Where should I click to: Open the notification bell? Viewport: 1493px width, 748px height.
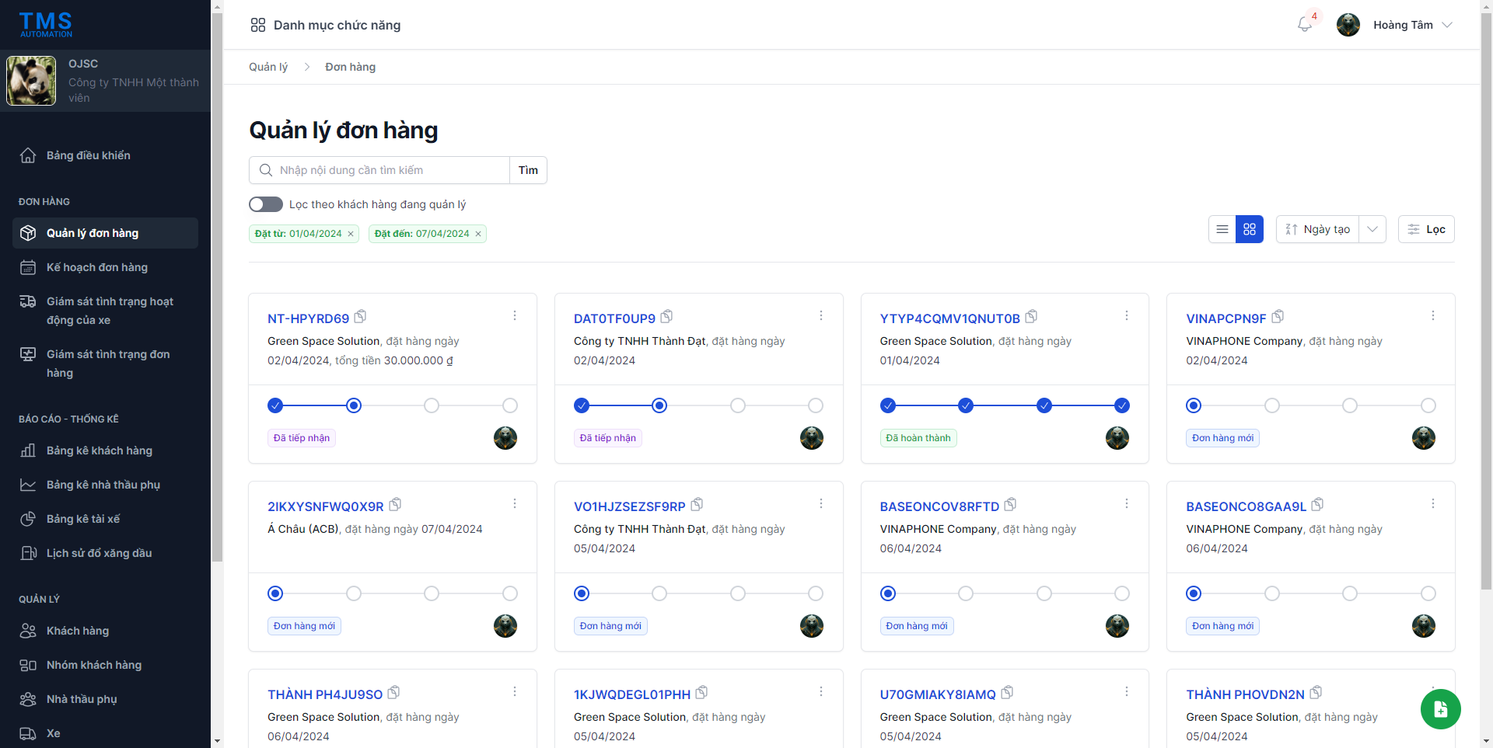1305,25
